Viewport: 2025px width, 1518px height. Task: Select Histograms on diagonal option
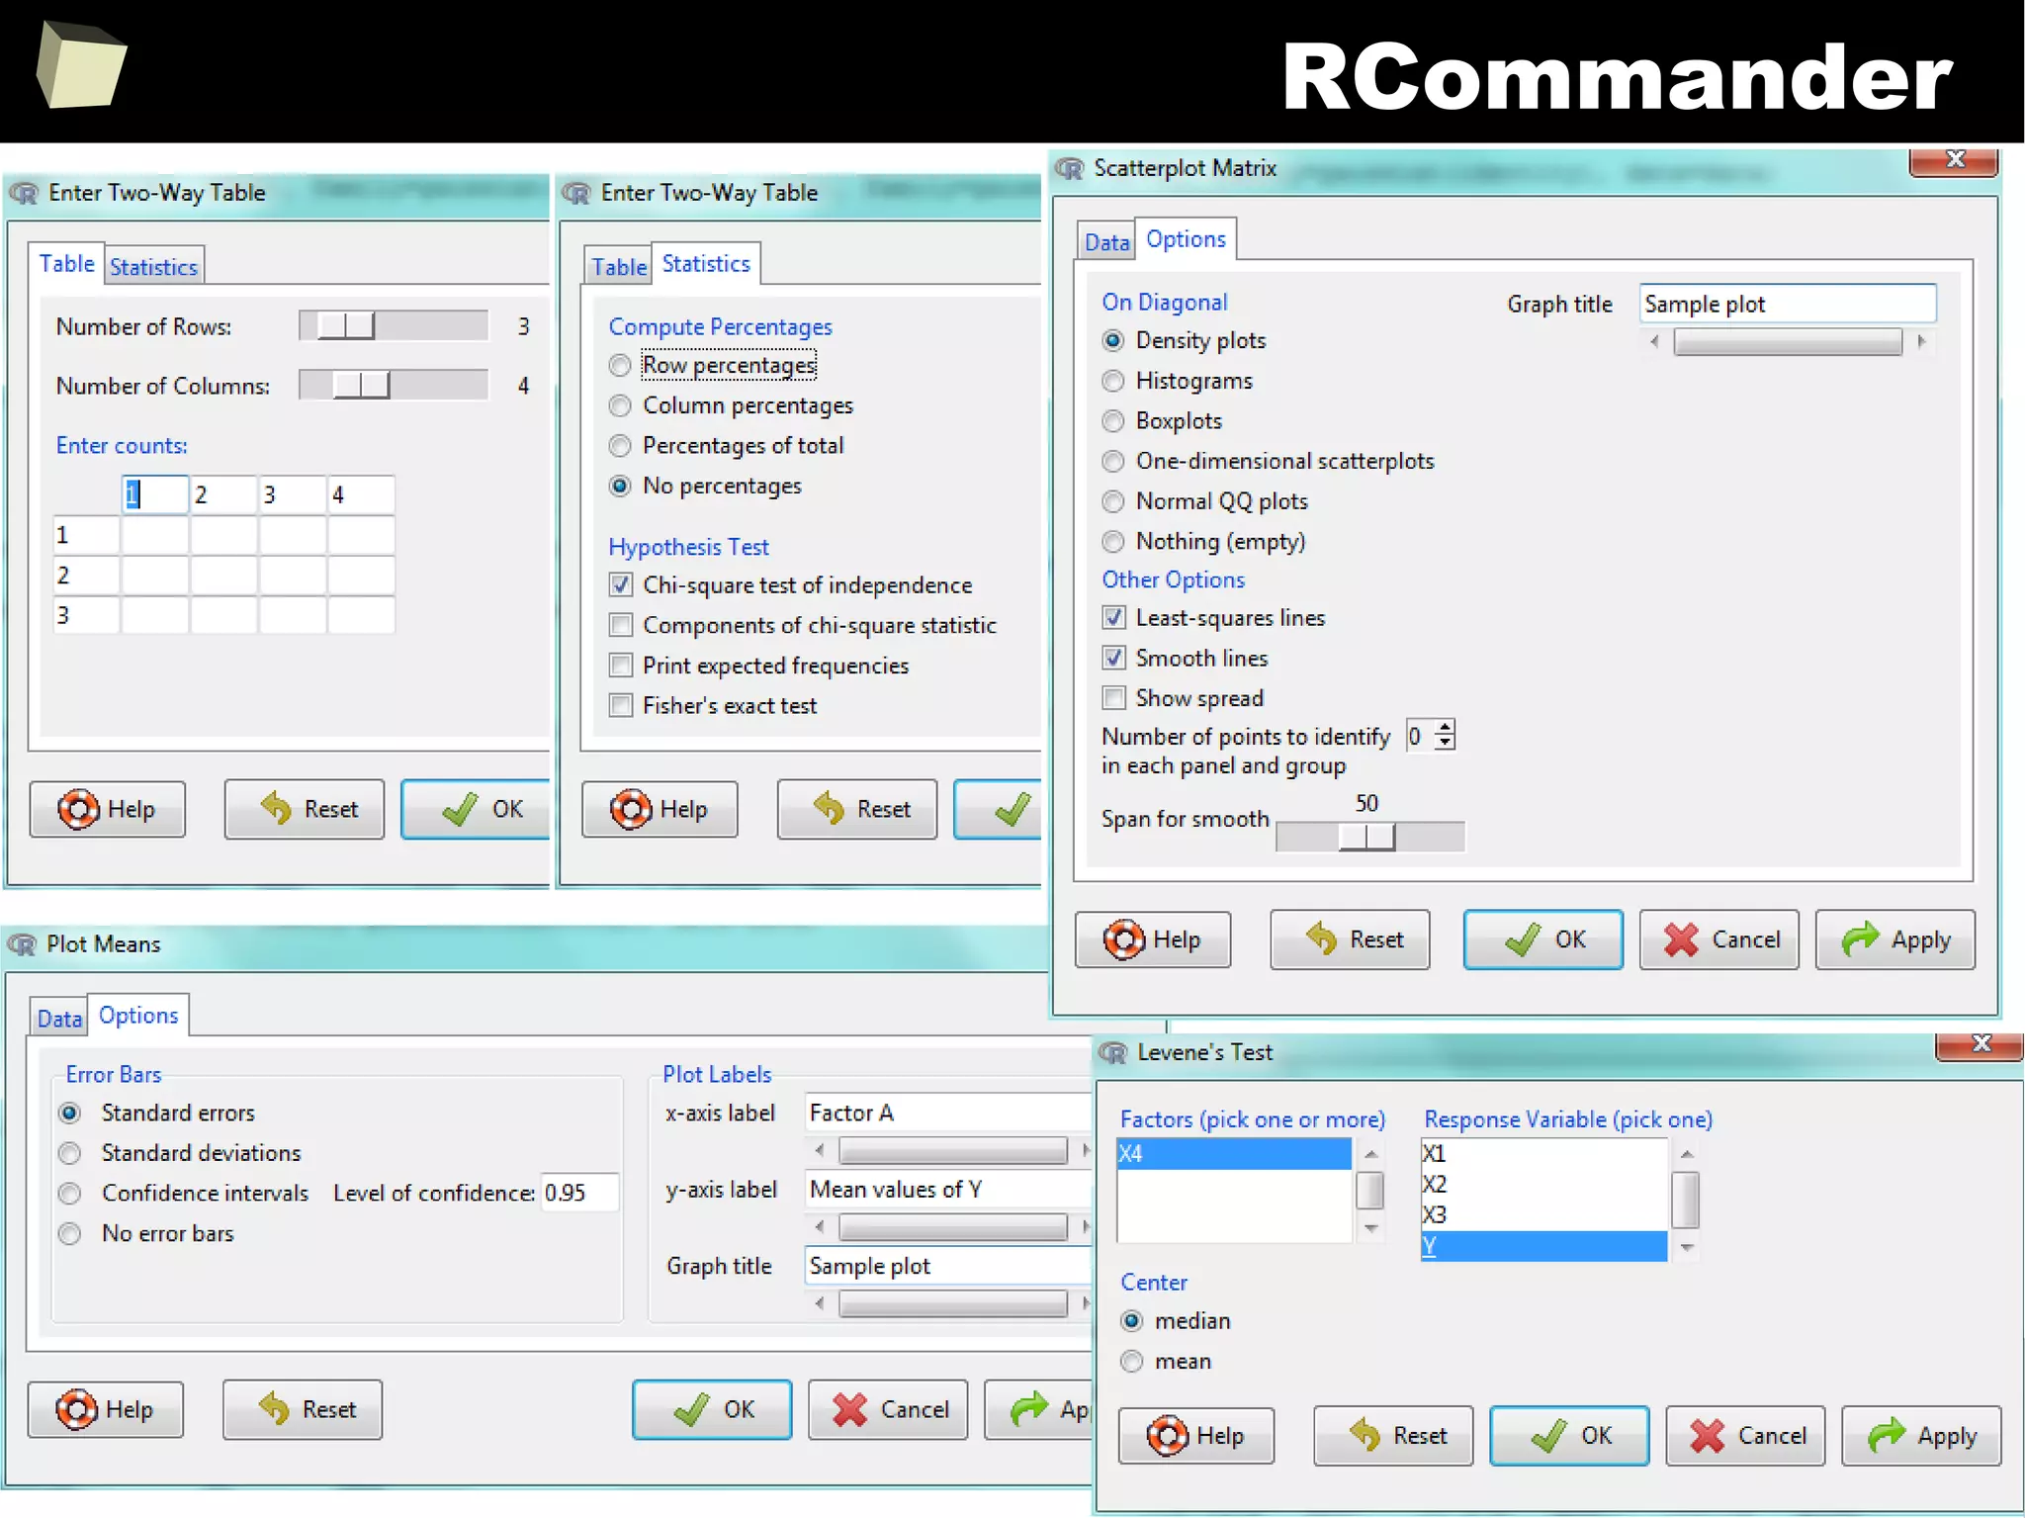click(1113, 381)
